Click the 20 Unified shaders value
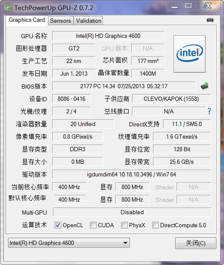Viewport: 224px width, 265px height. [x=83, y=124]
